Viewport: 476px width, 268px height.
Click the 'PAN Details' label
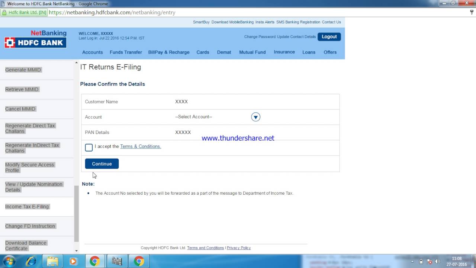(97, 133)
